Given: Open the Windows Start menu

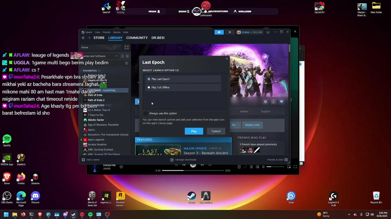Looking at the screenshot, I should tap(6, 214).
